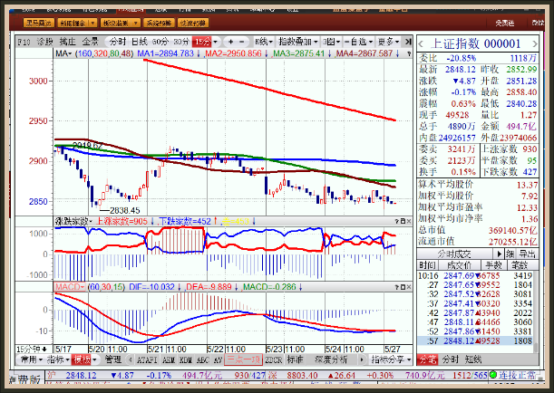The image size is (554, 393).
Task: Open the 3图 layout dropdown
Action: (x=331, y=42)
